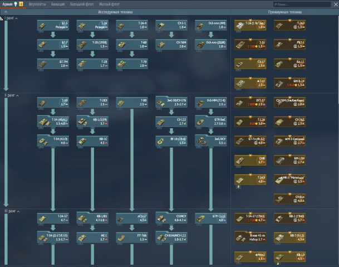Collapse the I ранг section
This screenshot has height=267, width=339.
point(11,18)
